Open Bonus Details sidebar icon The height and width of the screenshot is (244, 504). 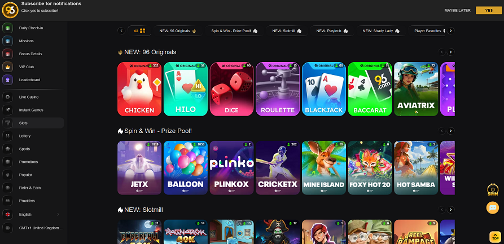7,54
